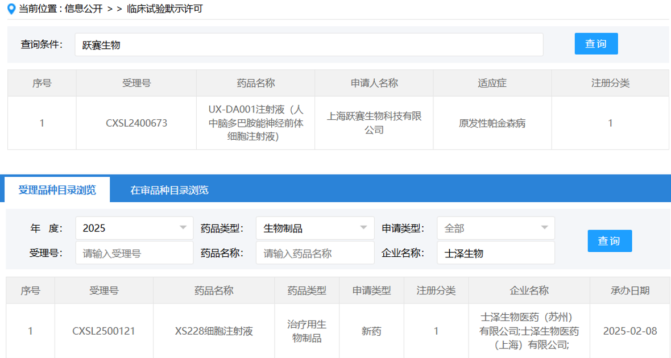Click acceptance number CXSL2500121

(104, 331)
